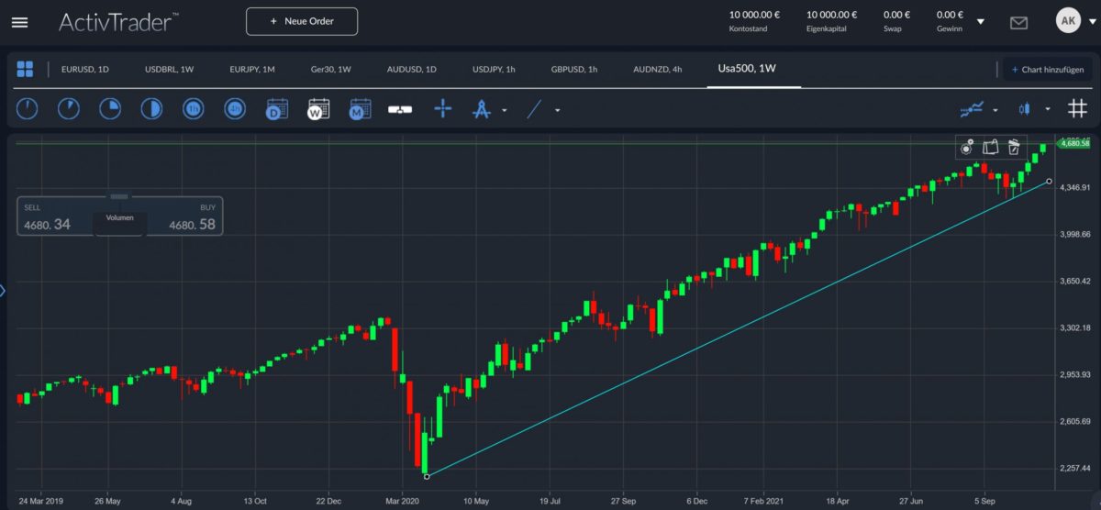Switch to the USDJPY, 1h chart tab
The height and width of the screenshot is (510, 1101).
pos(494,69)
